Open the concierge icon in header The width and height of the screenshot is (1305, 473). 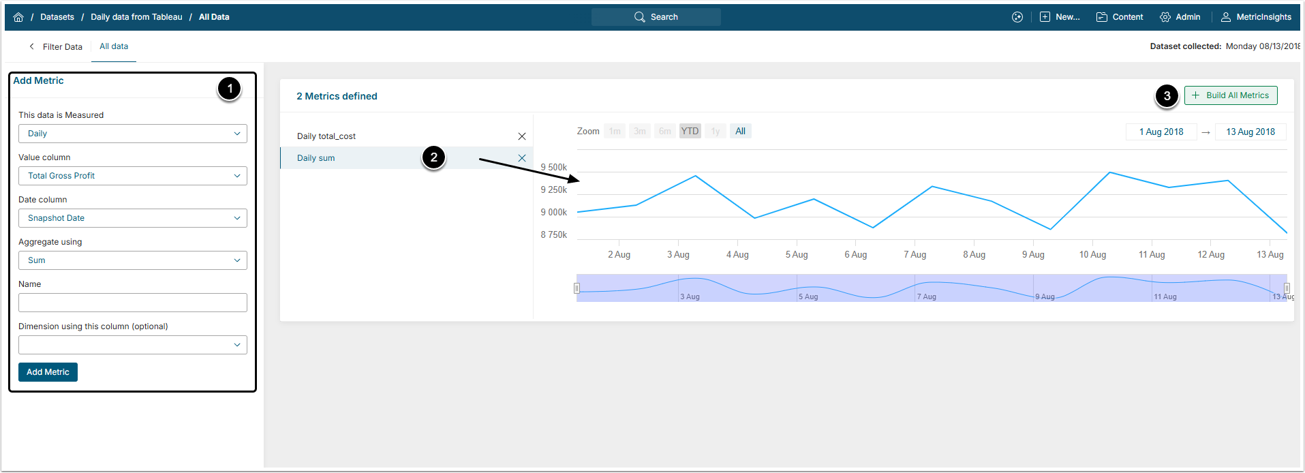pyautogui.click(x=1017, y=17)
